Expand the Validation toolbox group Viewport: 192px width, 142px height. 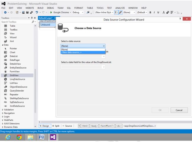tap(3, 110)
